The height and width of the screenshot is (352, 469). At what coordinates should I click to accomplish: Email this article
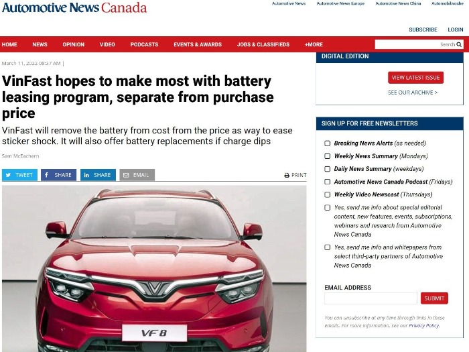pos(137,175)
